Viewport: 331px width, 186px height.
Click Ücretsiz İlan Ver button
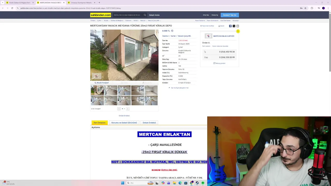pyautogui.click(x=230, y=15)
